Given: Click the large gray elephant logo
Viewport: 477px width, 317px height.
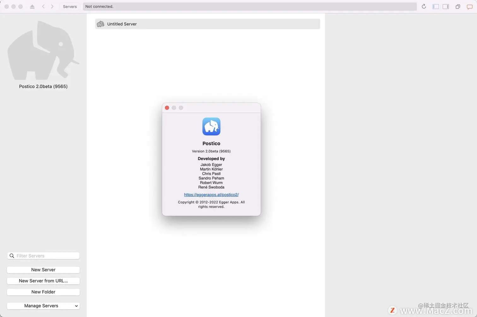Looking at the screenshot, I should coord(43,50).
